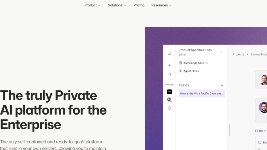
Task: Click the Knowledge base database icon
Action: (180, 63)
